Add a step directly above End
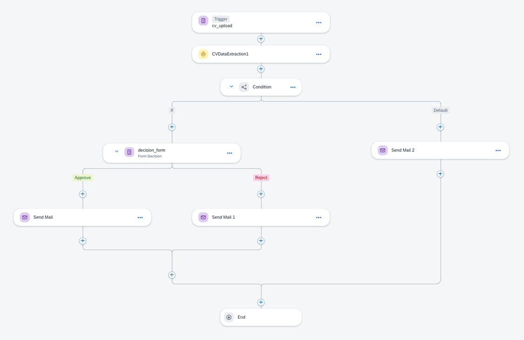The height and width of the screenshot is (340, 524). [261, 302]
